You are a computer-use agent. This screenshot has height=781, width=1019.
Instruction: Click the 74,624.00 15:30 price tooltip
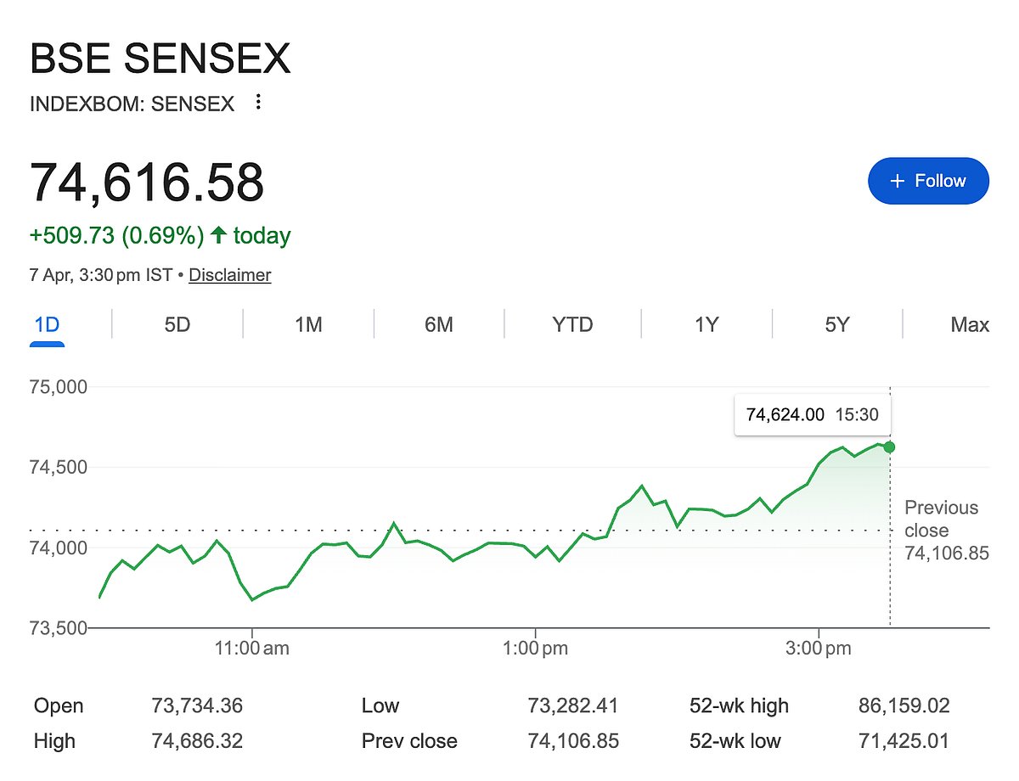tap(812, 415)
